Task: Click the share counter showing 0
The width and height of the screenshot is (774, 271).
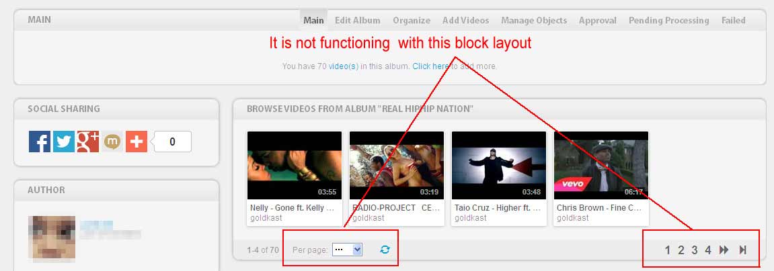Action: (172, 142)
